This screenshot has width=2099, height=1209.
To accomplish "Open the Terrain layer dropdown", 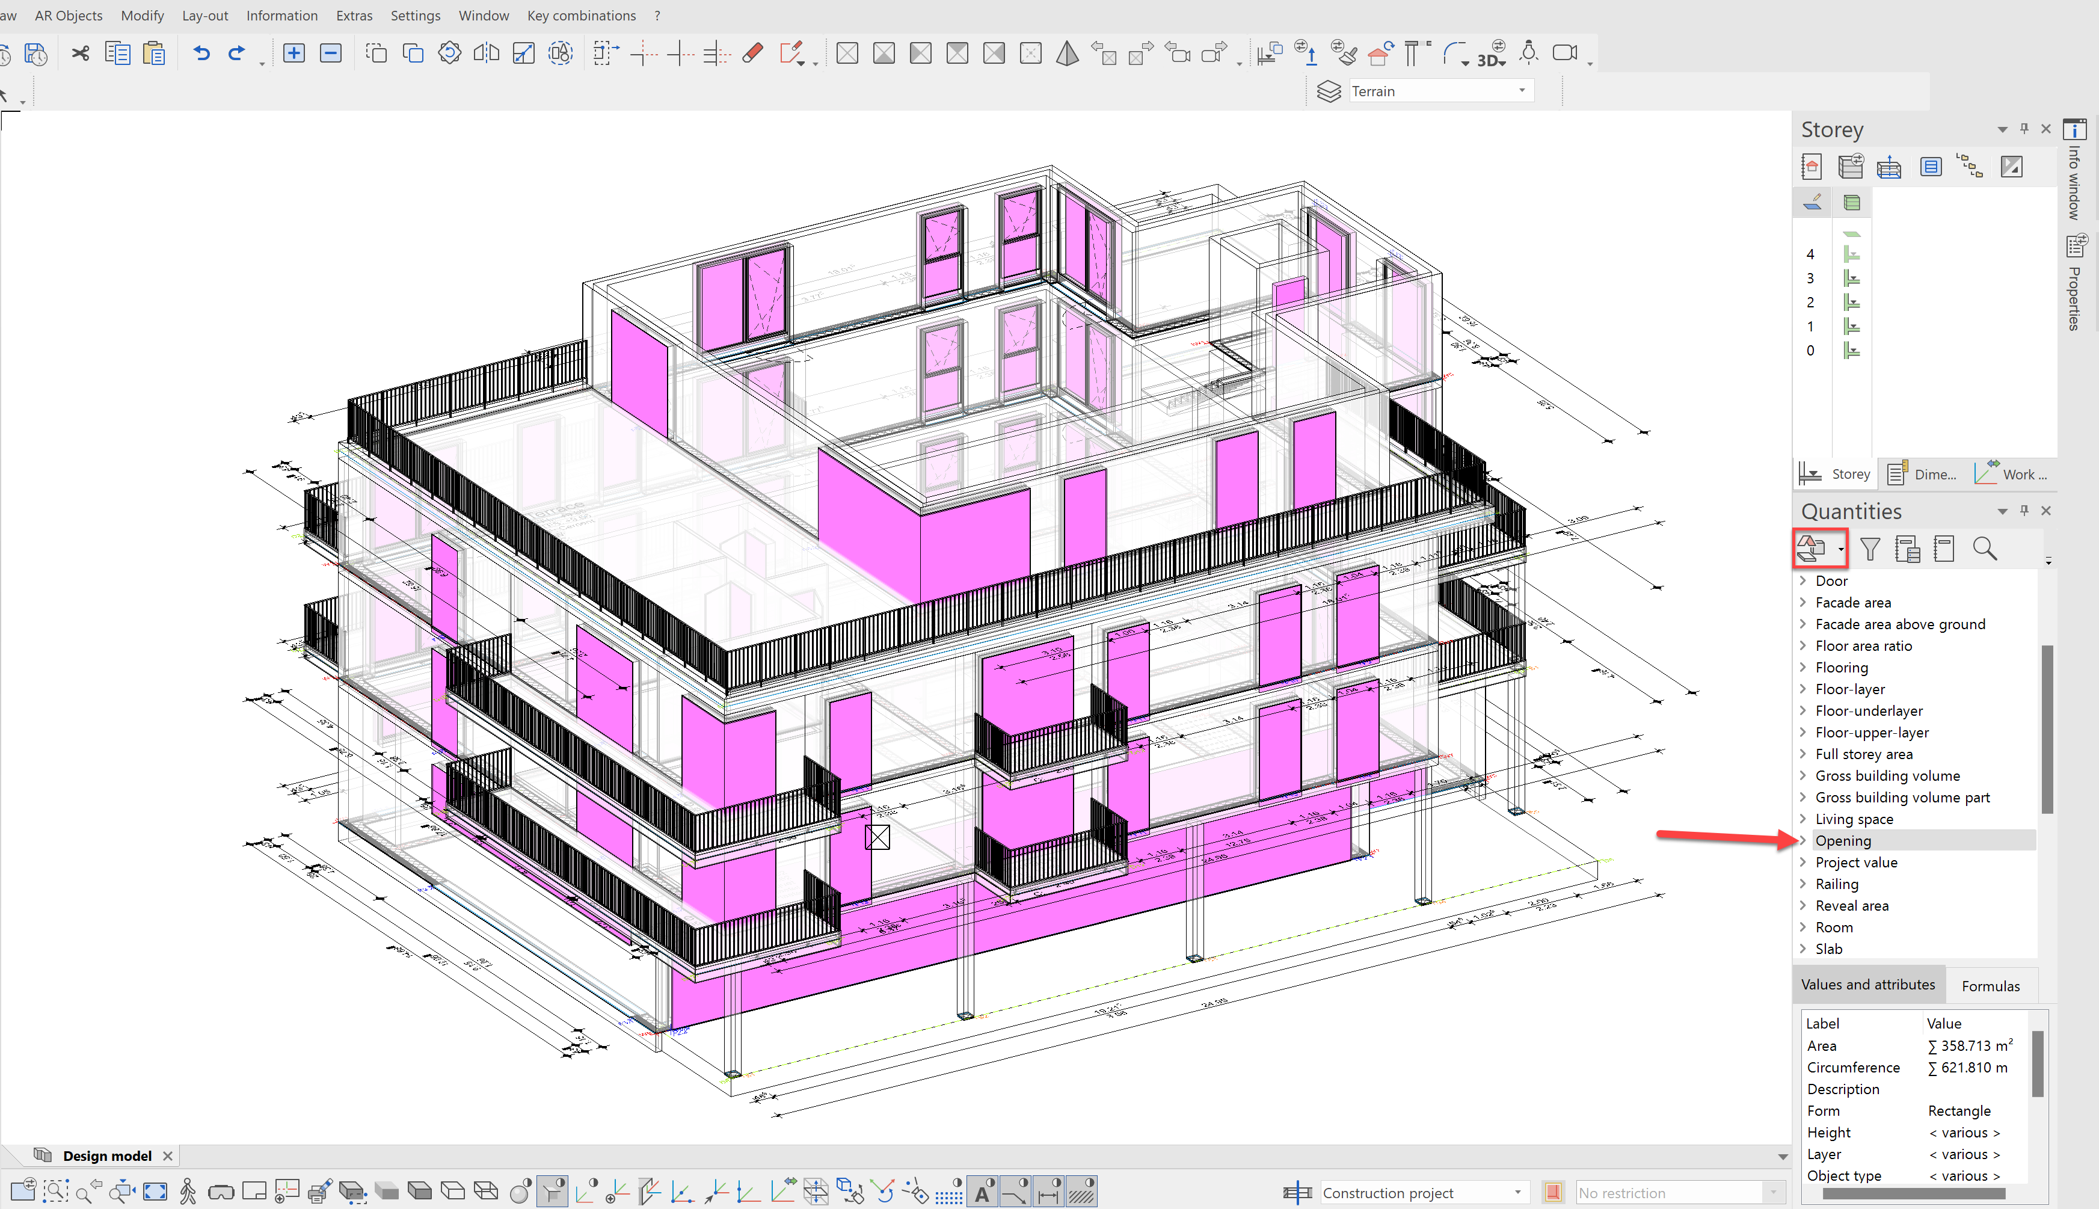I will 1521,90.
